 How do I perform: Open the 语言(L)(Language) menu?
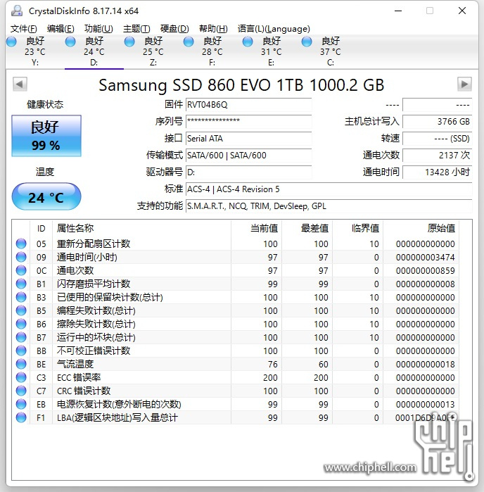pos(274,29)
